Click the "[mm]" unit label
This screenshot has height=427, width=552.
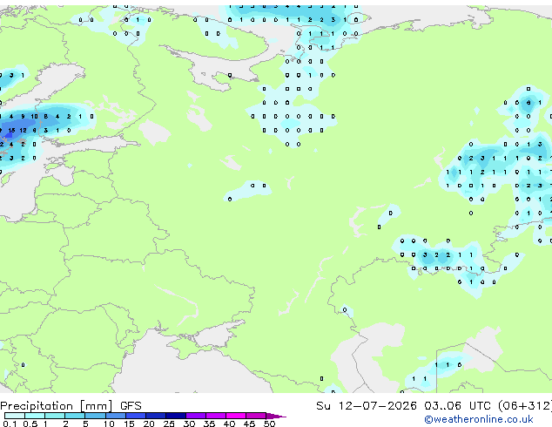pyautogui.click(x=97, y=406)
